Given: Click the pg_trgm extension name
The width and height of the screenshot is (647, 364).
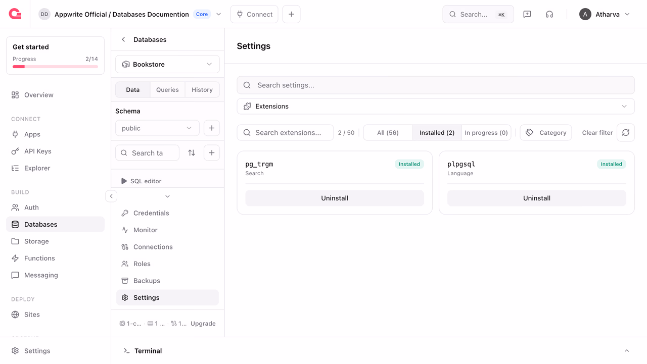Looking at the screenshot, I should 259,164.
